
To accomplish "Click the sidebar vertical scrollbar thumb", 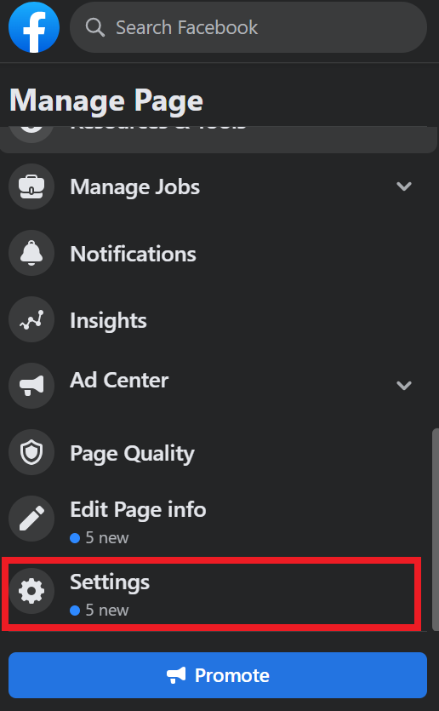I will tap(436, 529).
